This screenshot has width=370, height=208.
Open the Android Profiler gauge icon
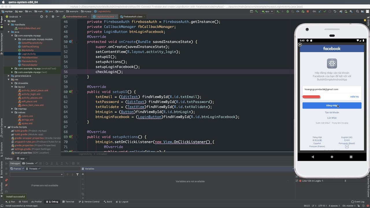(298, 12)
